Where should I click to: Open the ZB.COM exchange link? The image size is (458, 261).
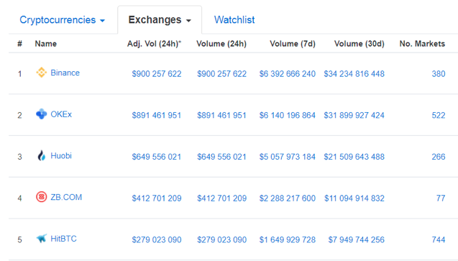(x=66, y=197)
